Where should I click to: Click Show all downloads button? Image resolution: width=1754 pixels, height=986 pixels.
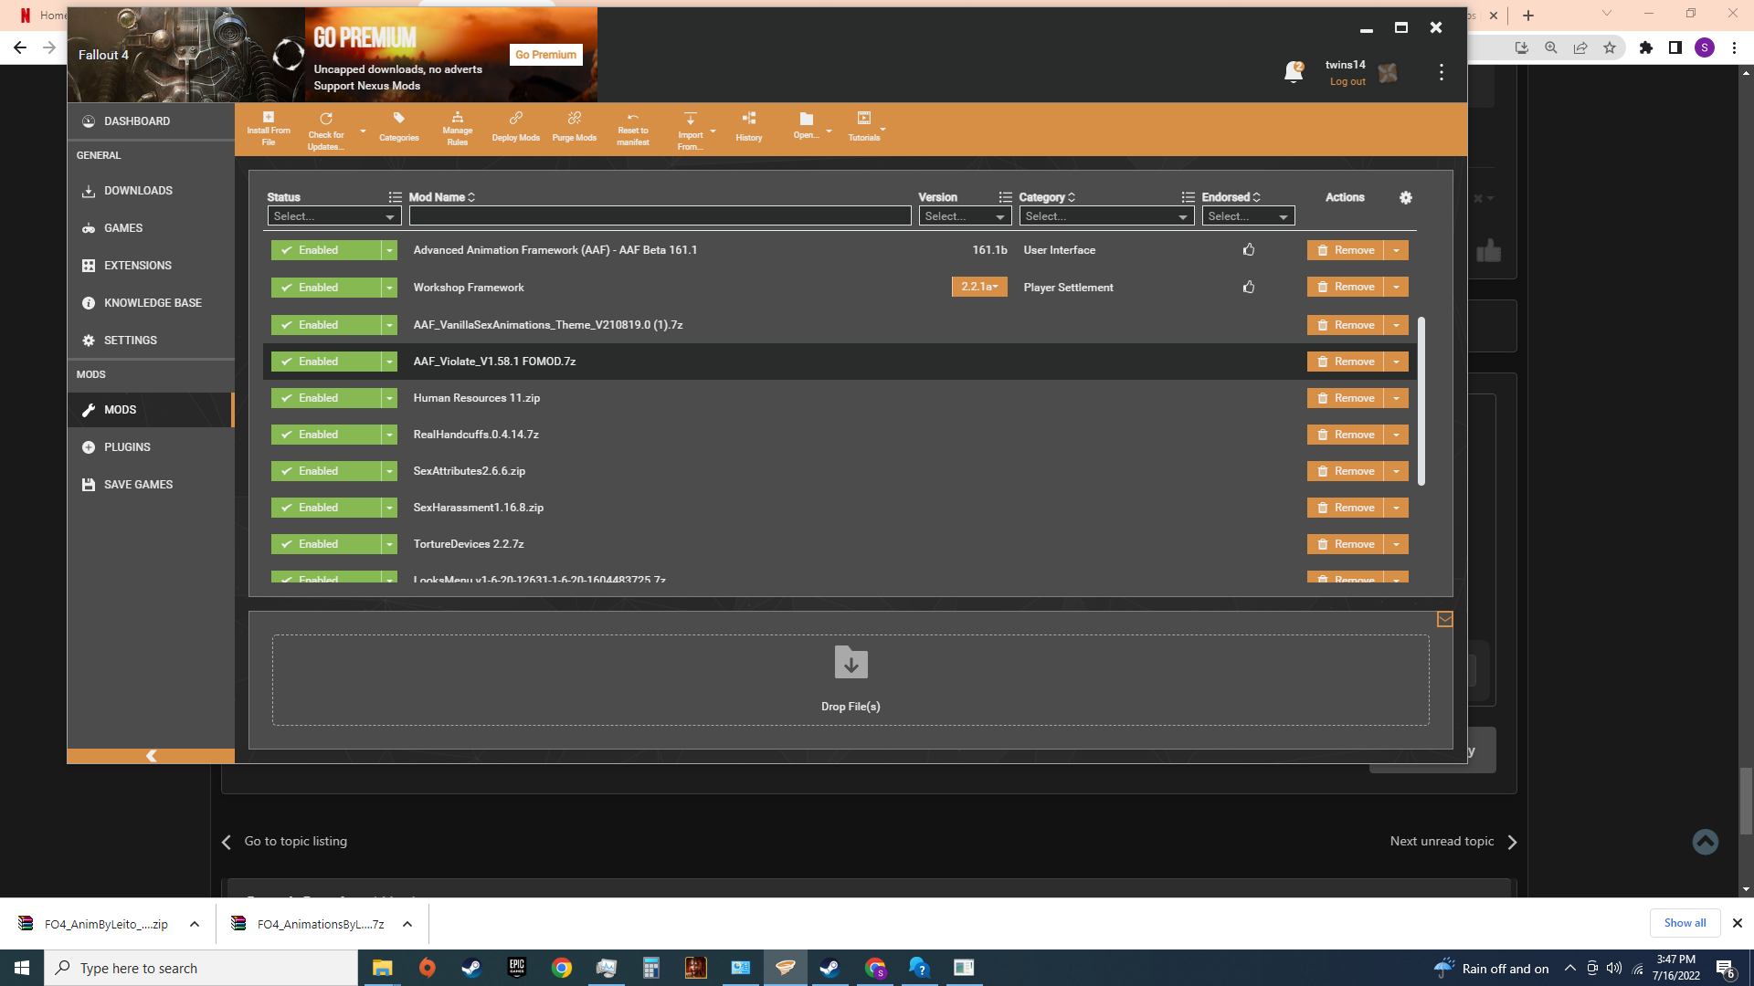pos(1685,923)
